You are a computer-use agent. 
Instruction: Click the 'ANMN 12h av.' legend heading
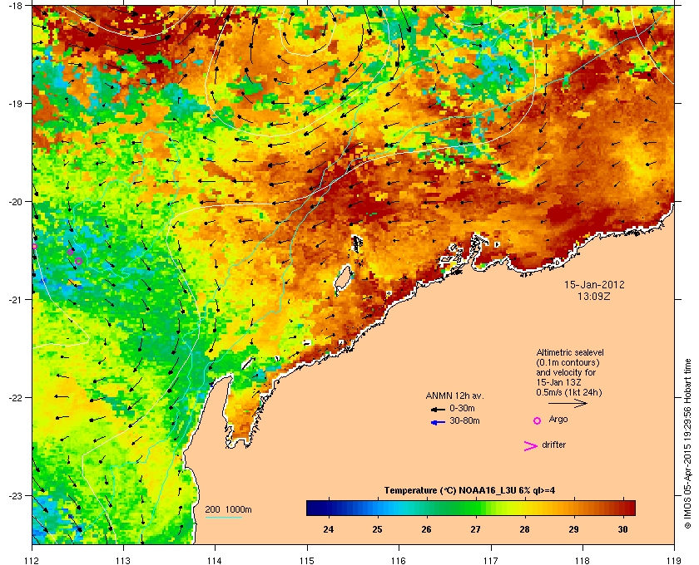454,395
